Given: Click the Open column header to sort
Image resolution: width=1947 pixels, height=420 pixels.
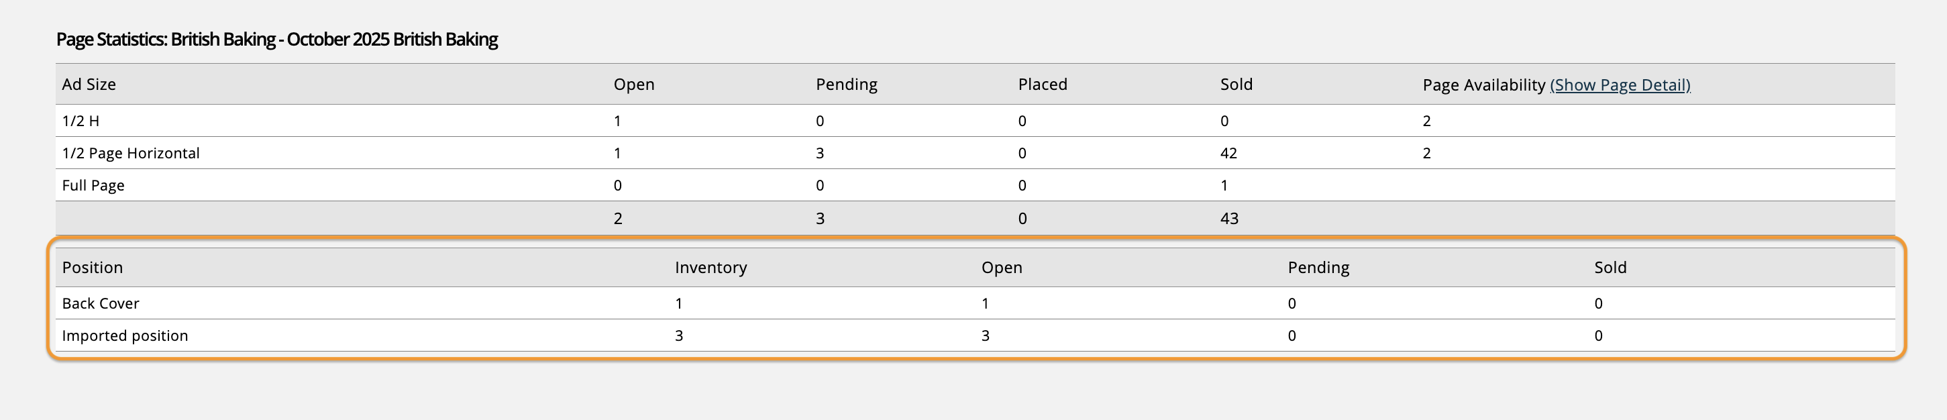Looking at the screenshot, I should tap(633, 85).
